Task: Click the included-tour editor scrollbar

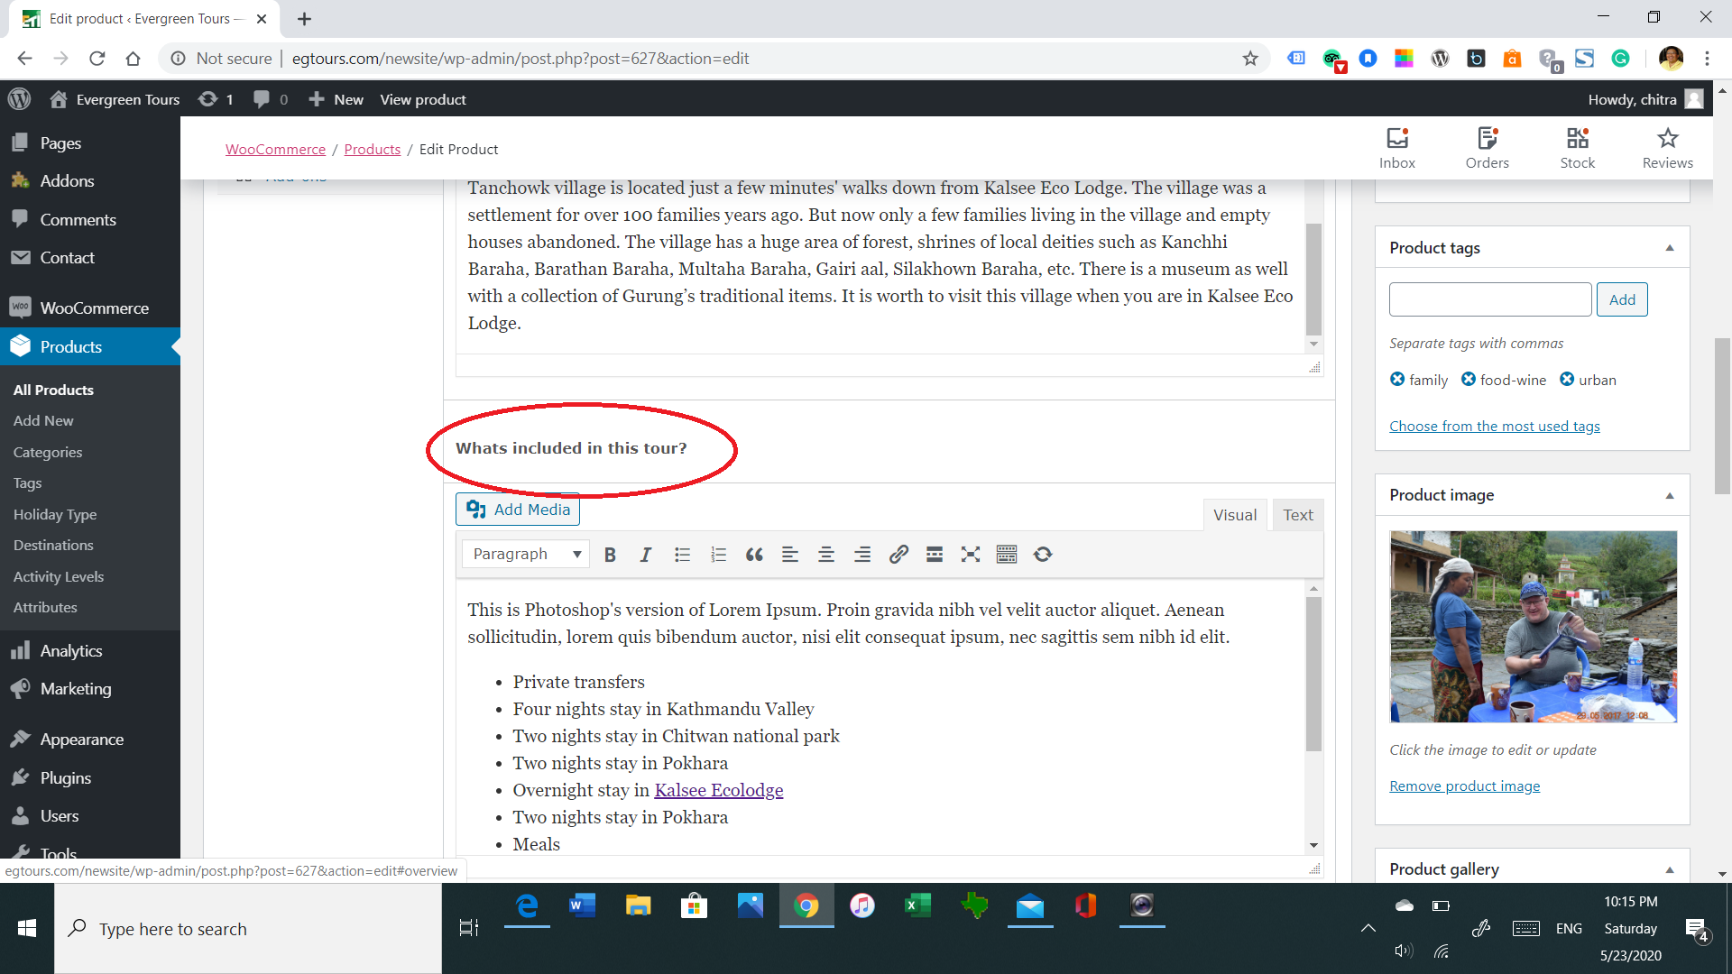Action: pos(1313,673)
